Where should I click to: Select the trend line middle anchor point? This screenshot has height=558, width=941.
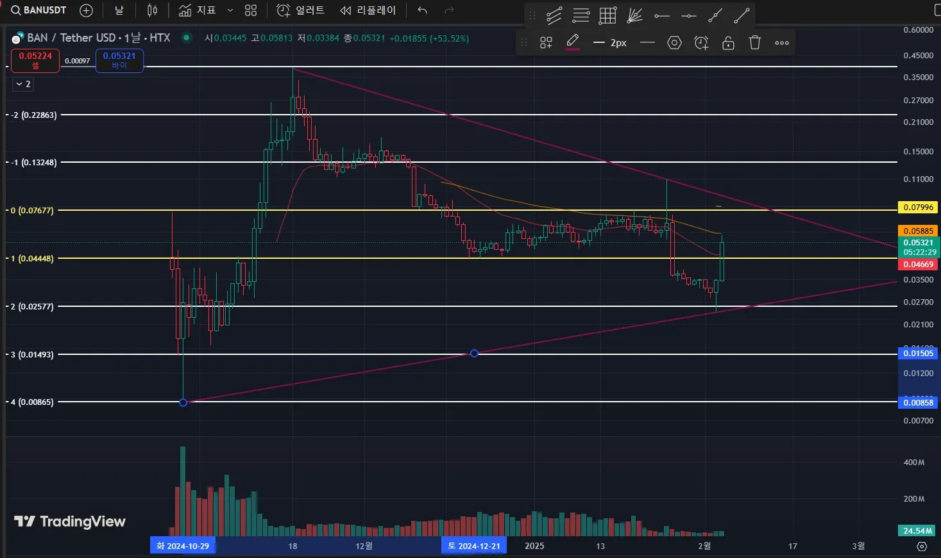pos(474,353)
